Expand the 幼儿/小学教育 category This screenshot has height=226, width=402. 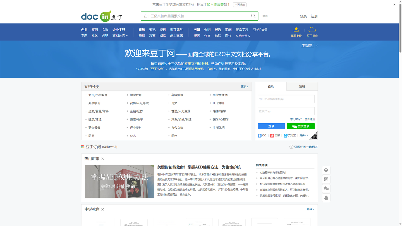86,95
